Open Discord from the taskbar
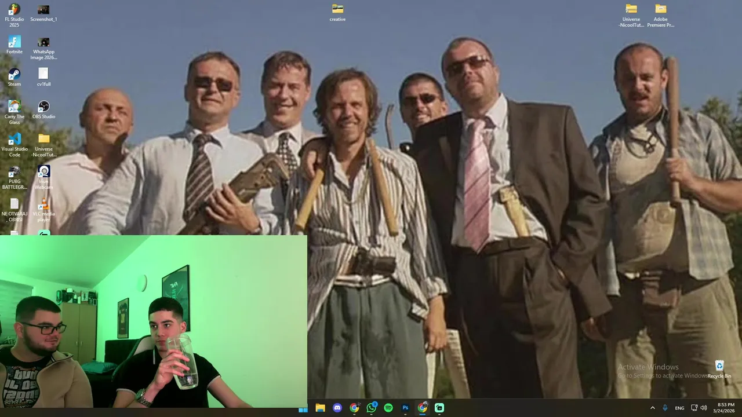 point(337,408)
